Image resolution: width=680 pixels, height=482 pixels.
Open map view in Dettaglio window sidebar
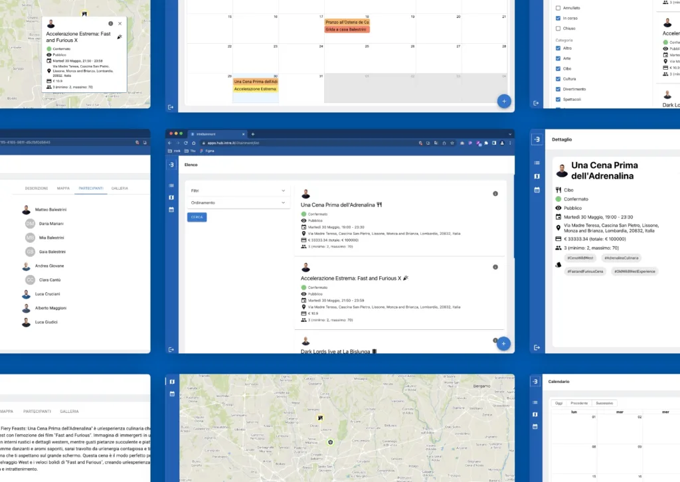pos(537,177)
